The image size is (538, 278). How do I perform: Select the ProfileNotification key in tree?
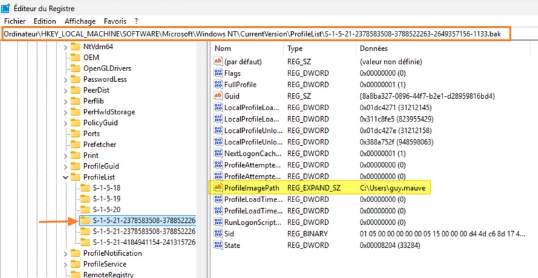112,253
